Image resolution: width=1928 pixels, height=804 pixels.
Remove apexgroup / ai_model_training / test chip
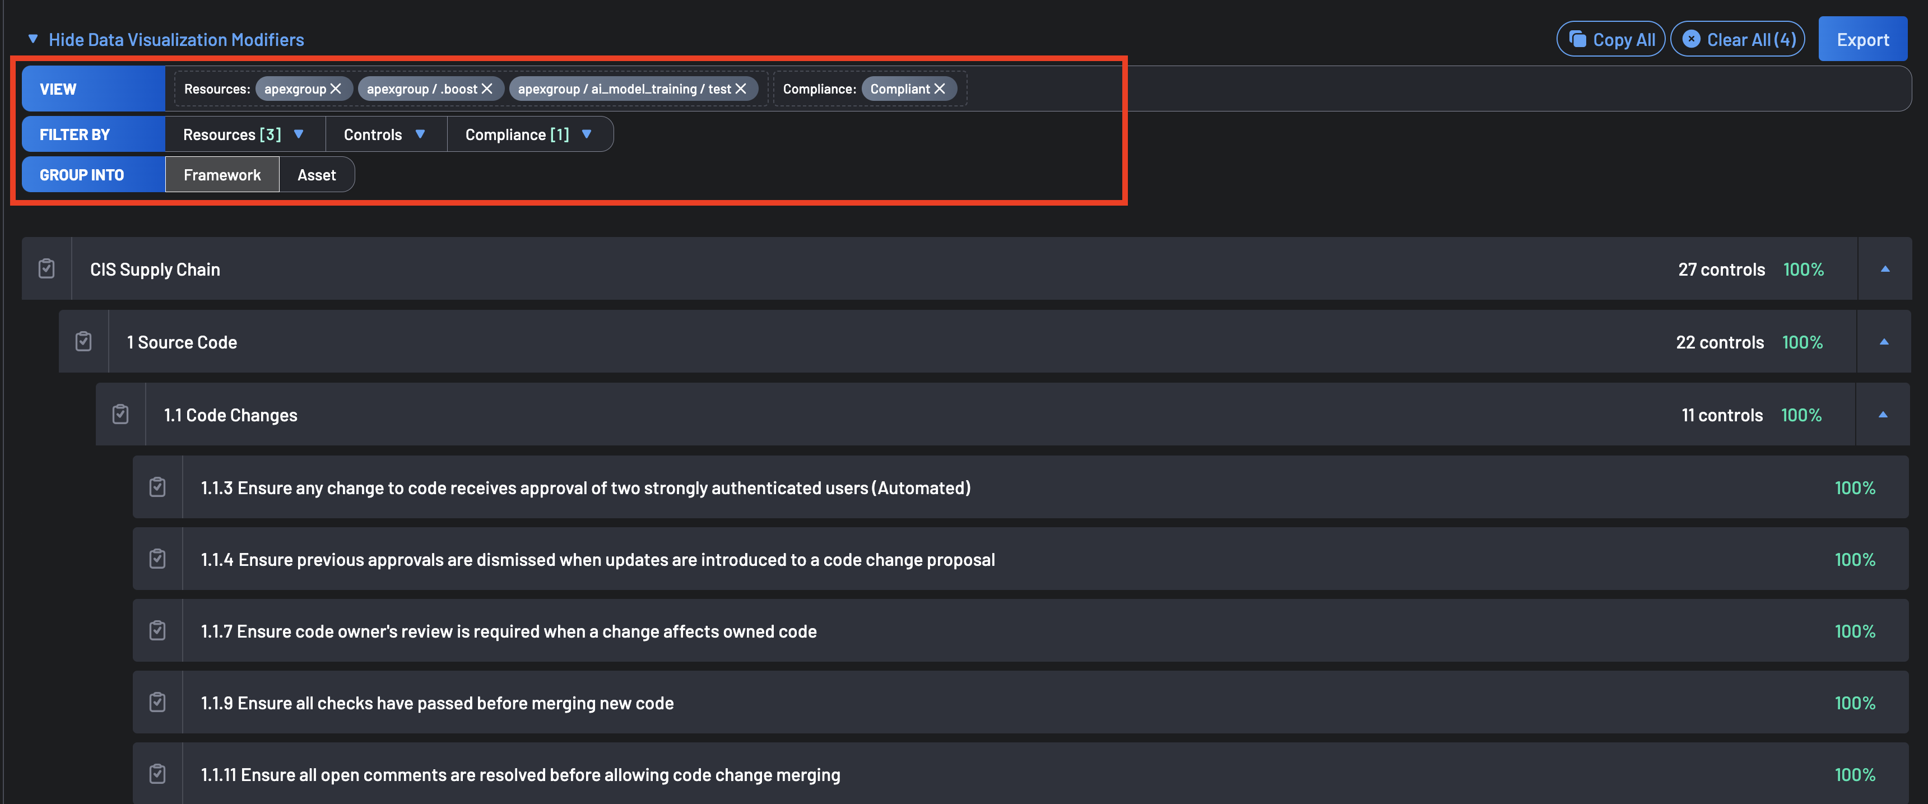[741, 89]
